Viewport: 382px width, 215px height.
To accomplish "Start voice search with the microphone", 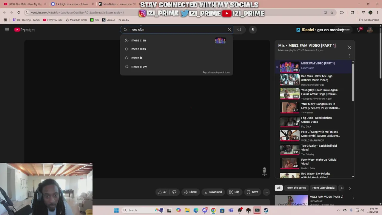I will [x=253, y=30].
